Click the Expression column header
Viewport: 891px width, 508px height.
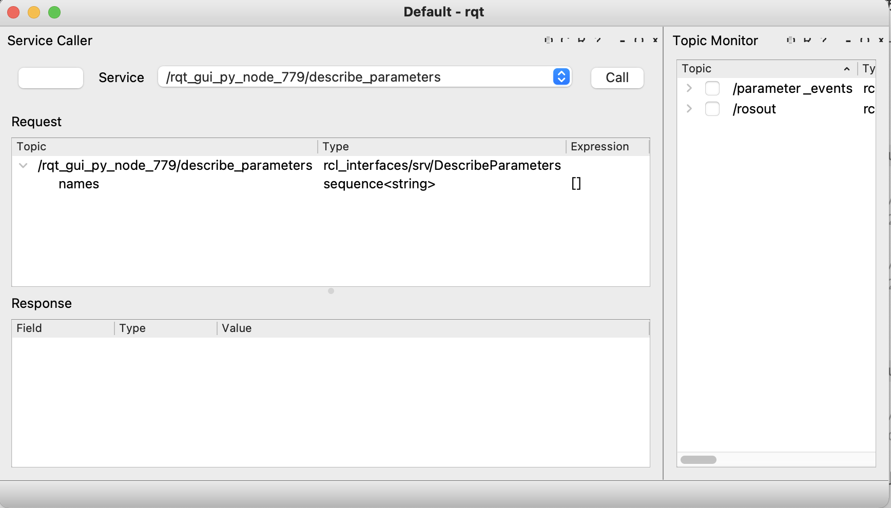pyautogui.click(x=608, y=146)
